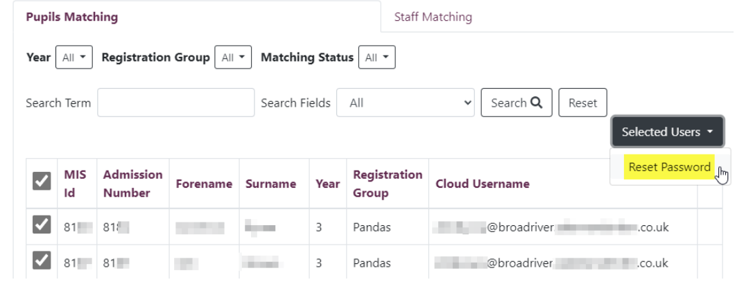Switch to the Staff Matching tab
The width and height of the screenshot is (753, 282).
pyautogui.click(x=433, y=17)
